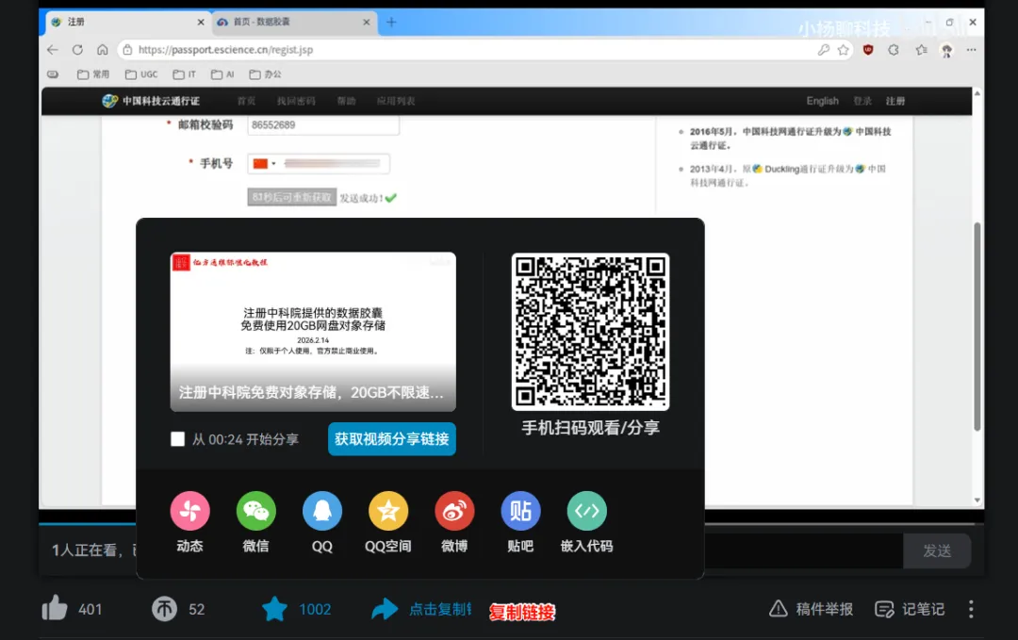1018x640 pixels.
Task: Click the bookmarks bar toggle icon
Action: click(53, 74)
